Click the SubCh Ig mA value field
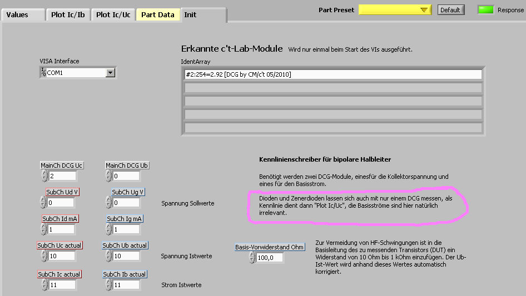This screenshot has height=296, width=526. click(126, 229)
